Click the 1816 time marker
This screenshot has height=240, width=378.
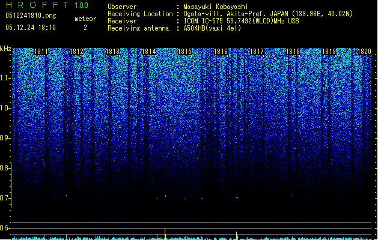[221, 52]
